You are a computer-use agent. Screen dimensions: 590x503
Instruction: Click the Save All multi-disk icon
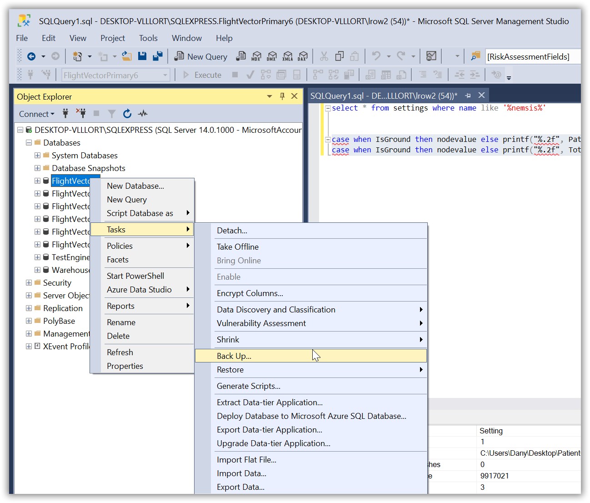point(158,56)
